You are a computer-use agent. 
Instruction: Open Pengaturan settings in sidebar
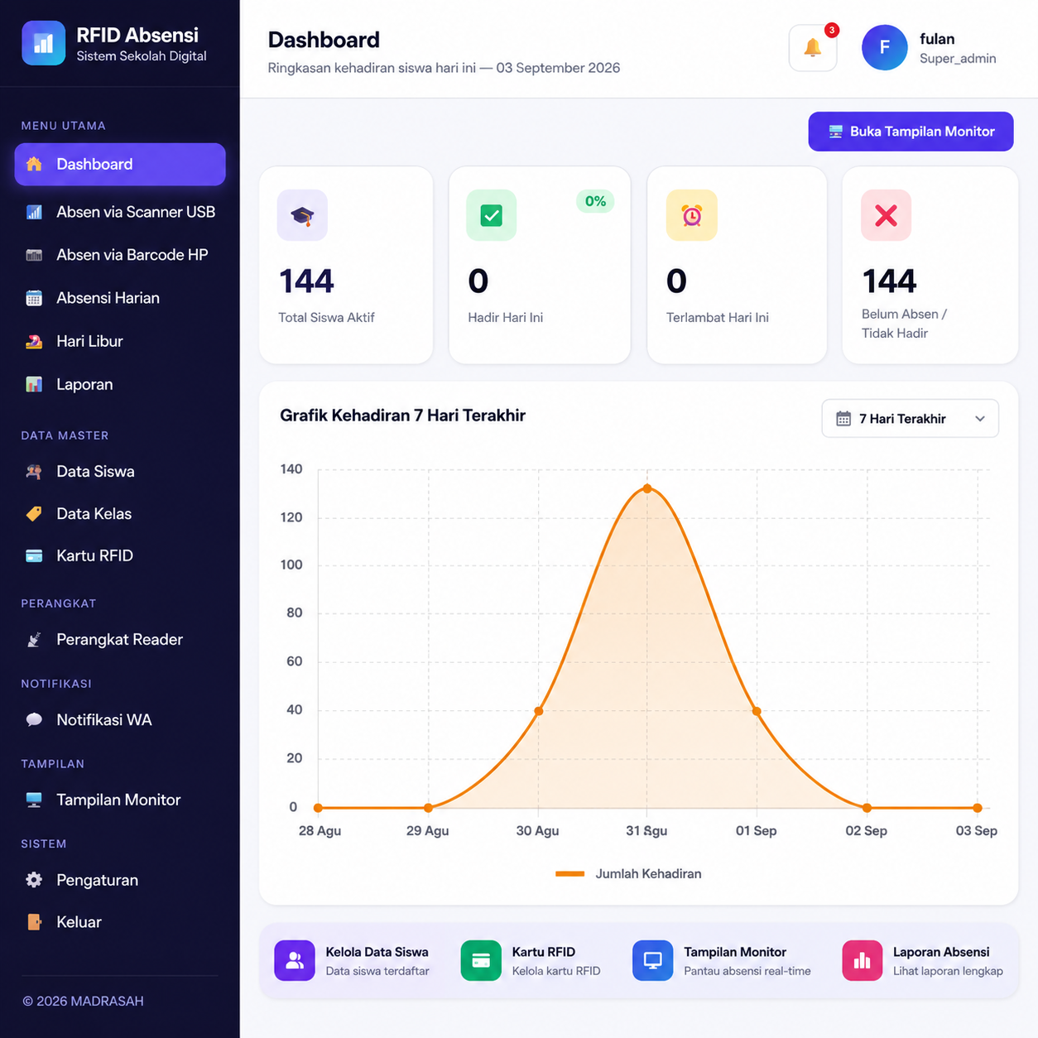click(x=120, y=880)
